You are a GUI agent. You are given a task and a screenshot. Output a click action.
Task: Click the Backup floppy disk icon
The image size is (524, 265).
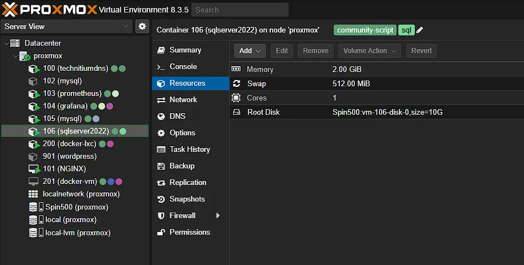[x=161, y=166]
